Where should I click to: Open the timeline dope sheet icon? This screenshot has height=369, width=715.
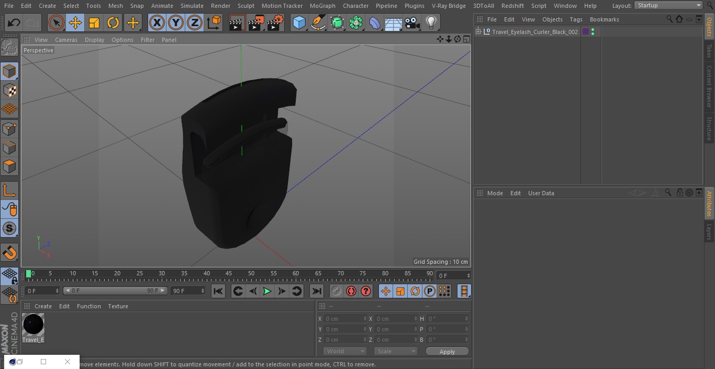464,291
